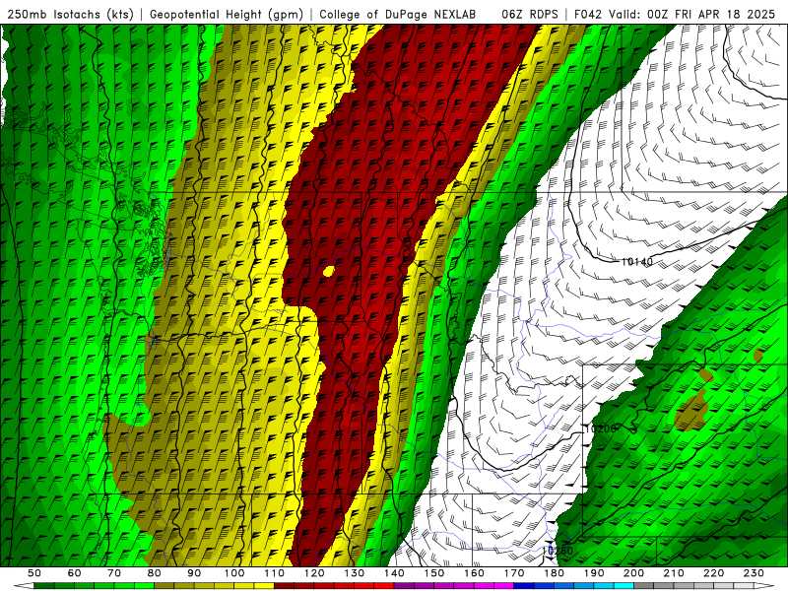Click the 120 value on the color scale
The width and height of the screenshot is (788, 591).
click(x=314, y=573)
